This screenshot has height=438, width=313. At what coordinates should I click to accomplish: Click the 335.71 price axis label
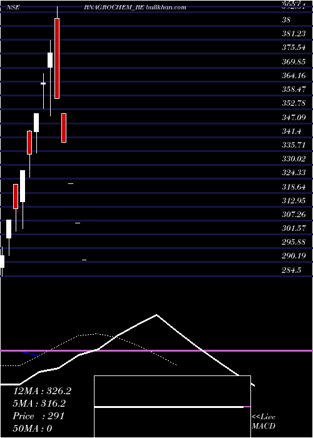coord(294,145)
